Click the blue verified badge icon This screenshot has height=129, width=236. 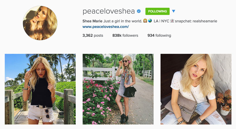tap(139, 11)
